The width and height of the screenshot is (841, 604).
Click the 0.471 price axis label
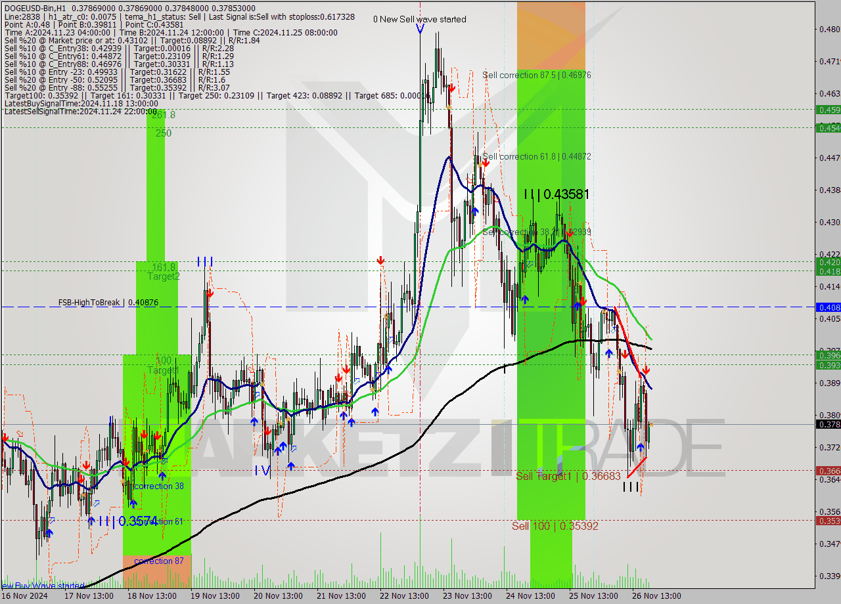tap(829, 61)
